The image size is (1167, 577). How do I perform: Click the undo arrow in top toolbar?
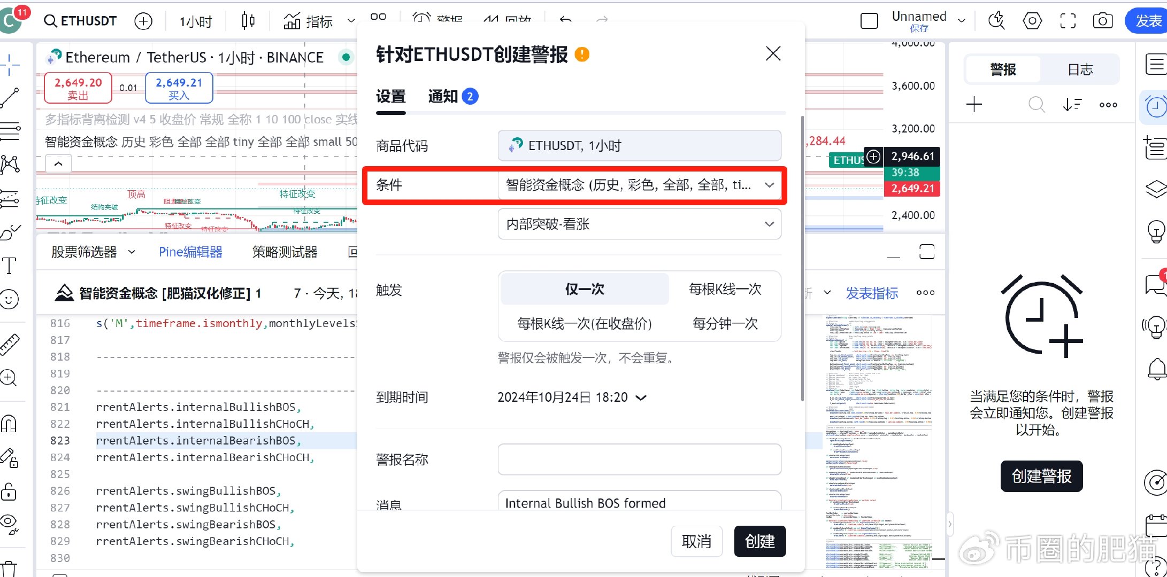(x=565, y=20)
